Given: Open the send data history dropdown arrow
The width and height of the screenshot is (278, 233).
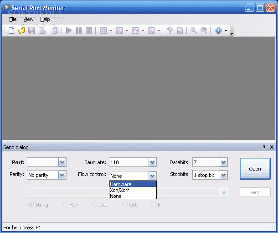Looking at the screenshot, I should tap(224, 192).
